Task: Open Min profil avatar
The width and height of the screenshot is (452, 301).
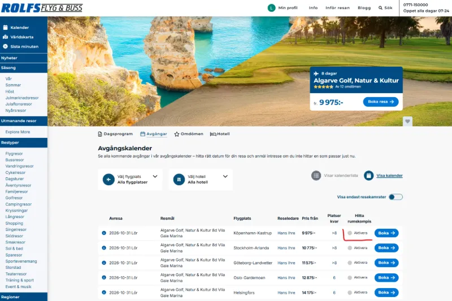Action: (x=271, y=8)
